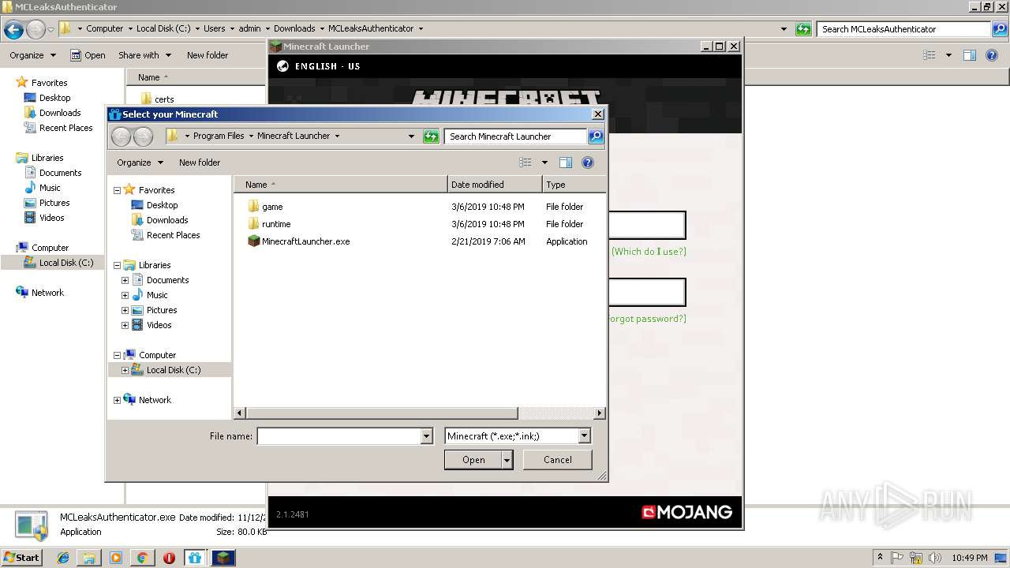Click the Open button's split dropdown arrow
The height and width of the screenshot is (568, 1010).
click(x=507, y=460)
